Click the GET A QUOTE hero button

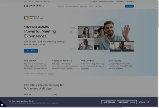(x=31, y=51)
